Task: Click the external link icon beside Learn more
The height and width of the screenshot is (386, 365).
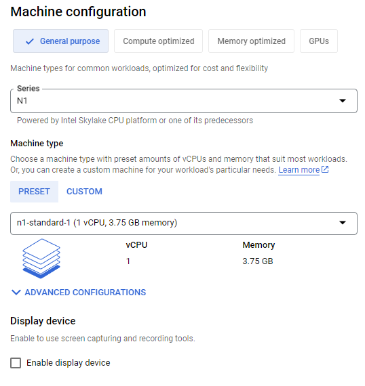Action: point(325,169)
